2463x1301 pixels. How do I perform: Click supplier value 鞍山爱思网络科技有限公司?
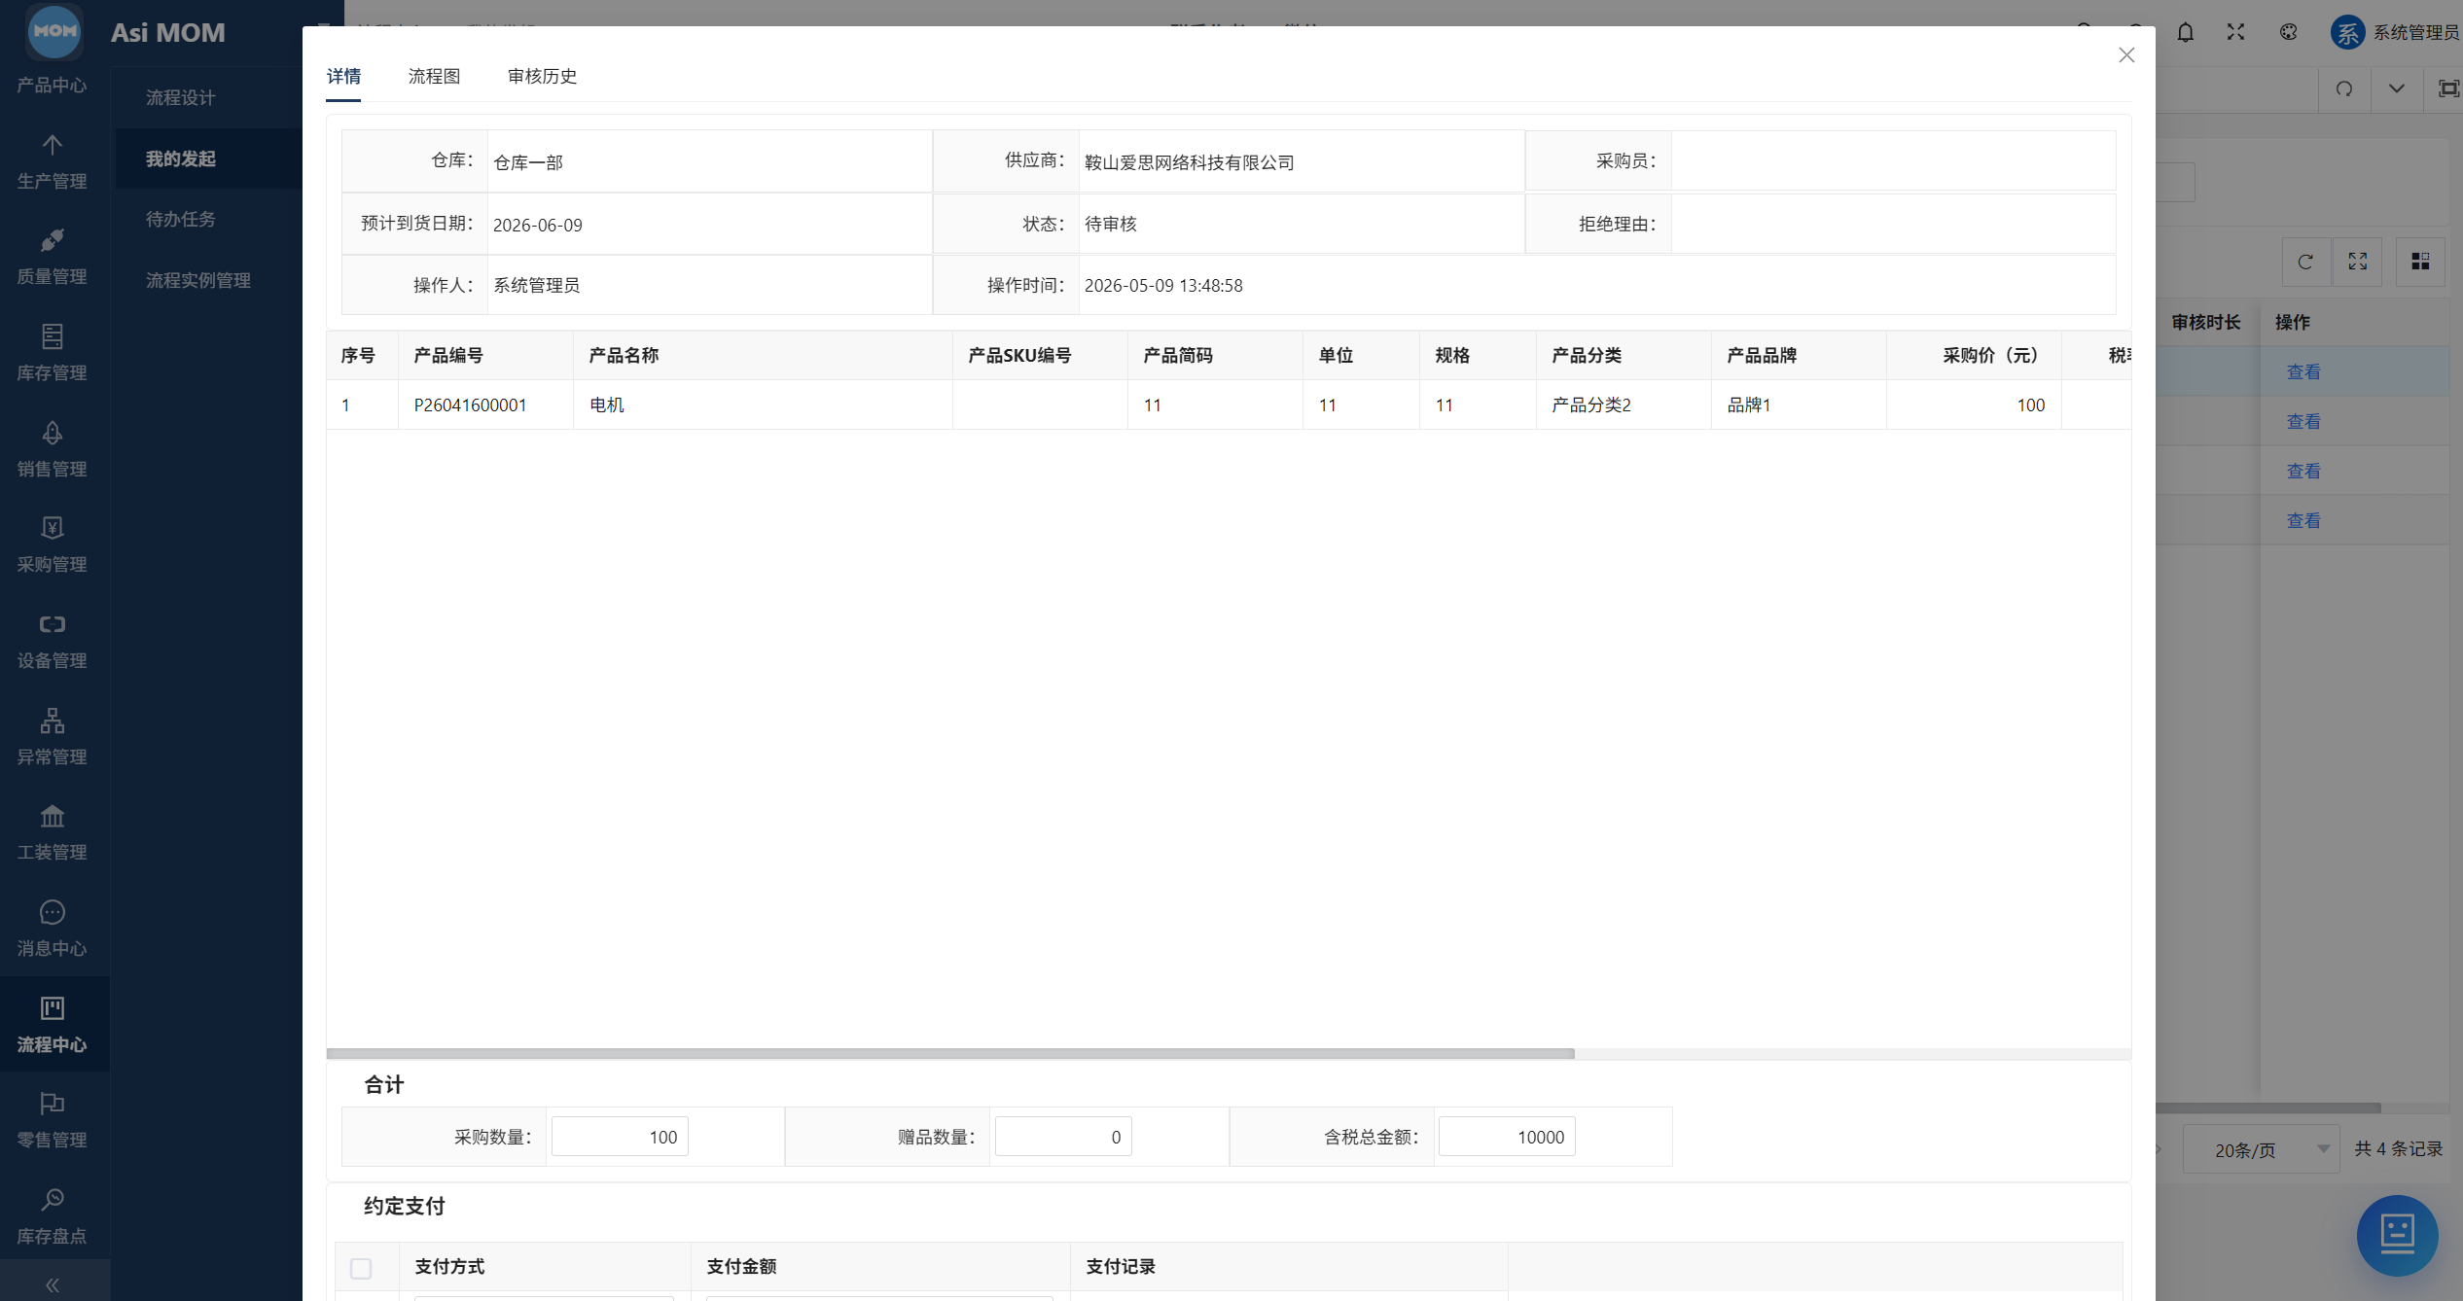point(1189,162)
